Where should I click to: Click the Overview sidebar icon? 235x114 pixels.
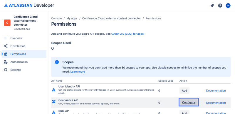click(6, 38)
